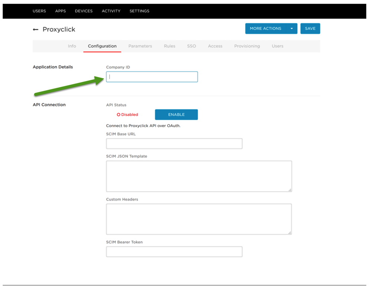Open the Activity menu
The height and width of the screenshot is (294, 372).
click(111, 11)
